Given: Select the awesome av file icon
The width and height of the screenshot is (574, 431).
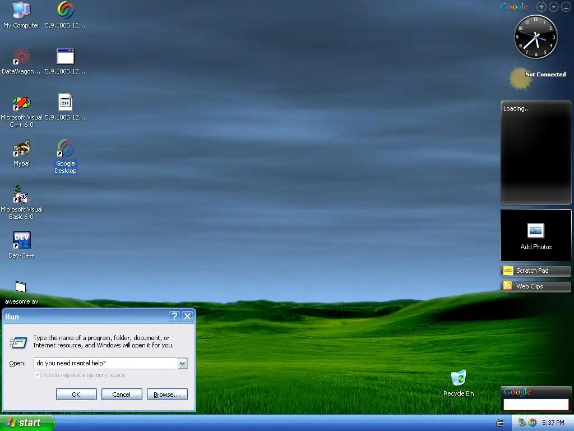Looking at the screenshot, I should pyautogui.click(x=21, y=292).
